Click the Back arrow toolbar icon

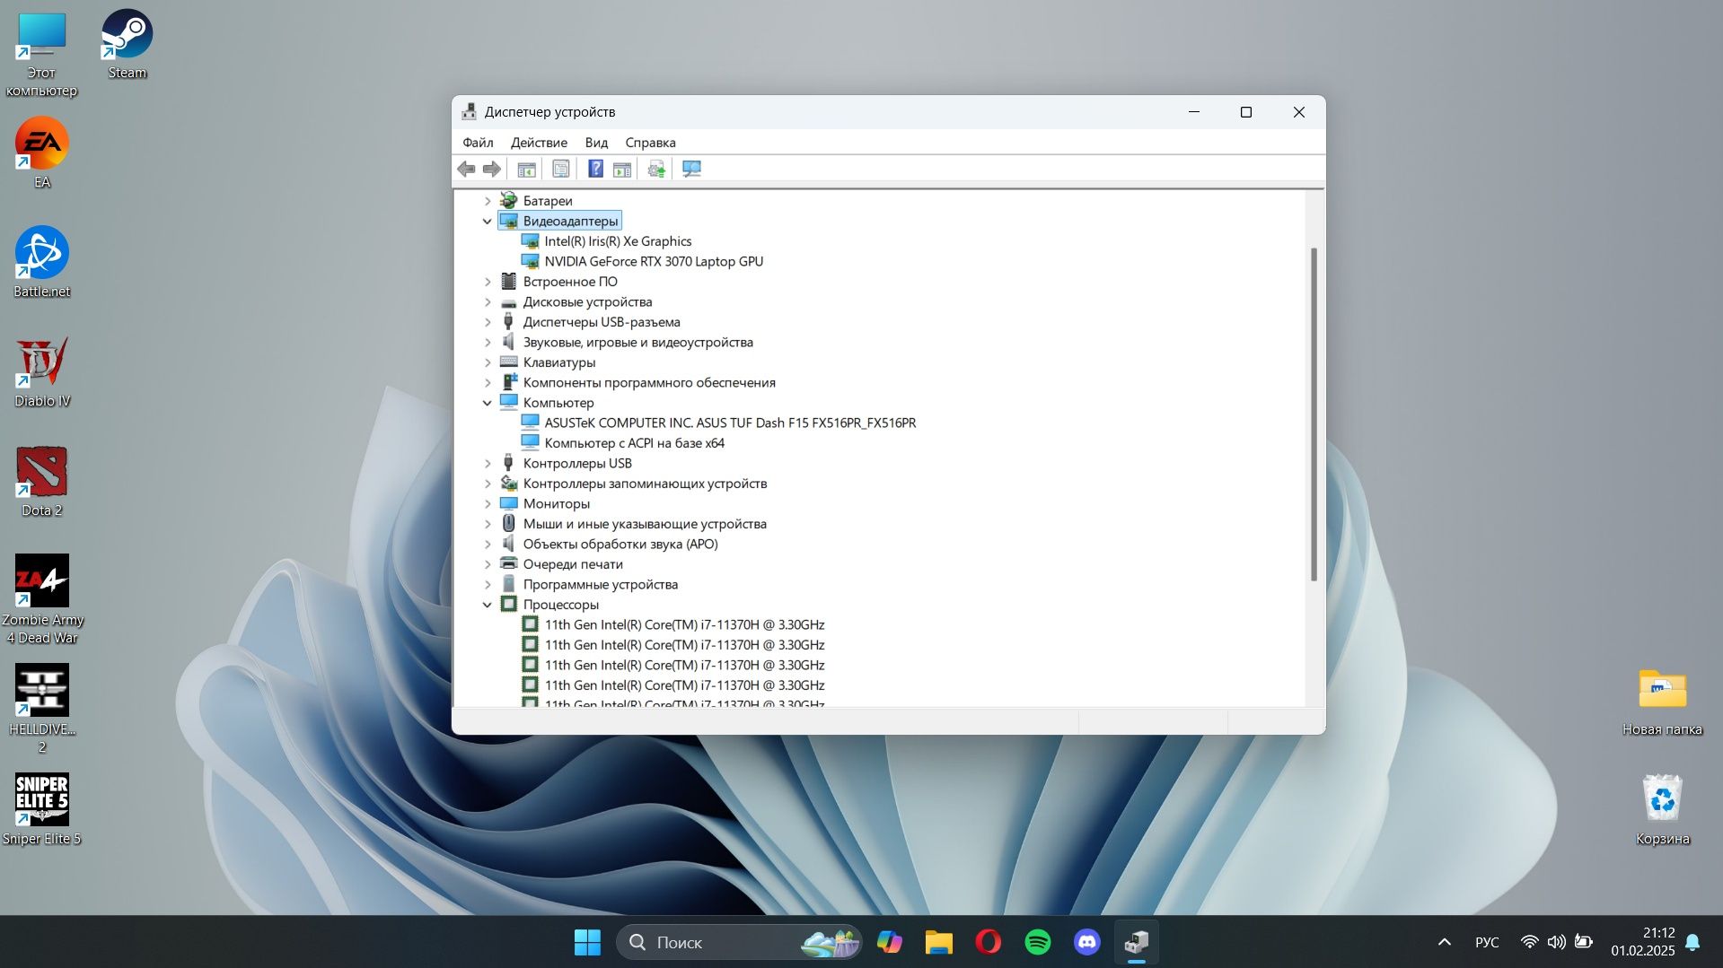[466, 169]
